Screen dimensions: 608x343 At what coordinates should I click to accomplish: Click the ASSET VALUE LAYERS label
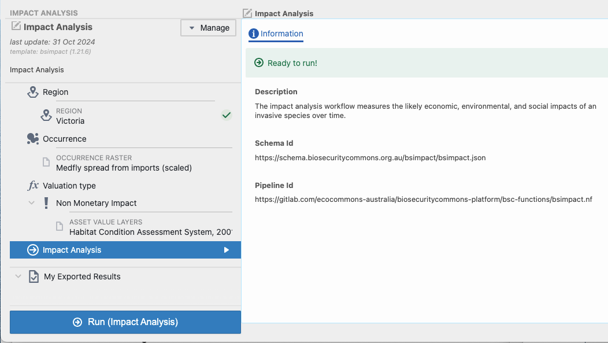pyautogui.click(x=106, y=222)
